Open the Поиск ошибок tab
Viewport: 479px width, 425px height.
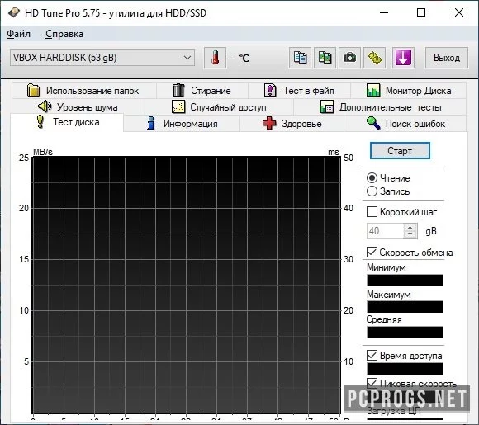[405, 124]
